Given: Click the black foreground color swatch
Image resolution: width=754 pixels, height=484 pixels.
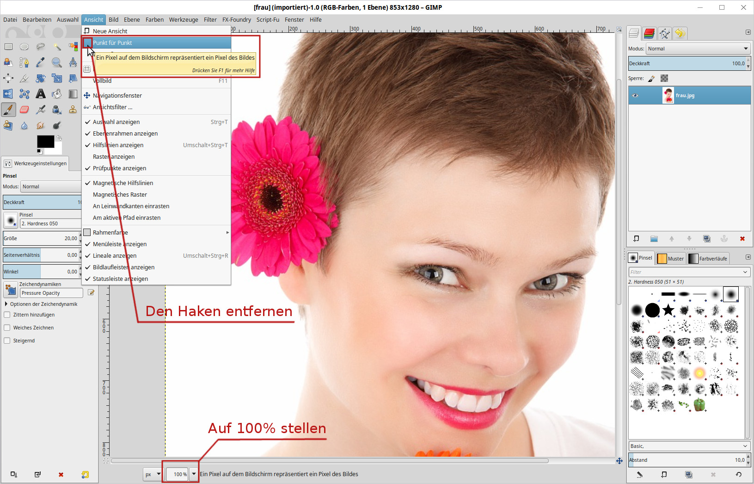Looking at the screenshot, I should tap(45, 142).
